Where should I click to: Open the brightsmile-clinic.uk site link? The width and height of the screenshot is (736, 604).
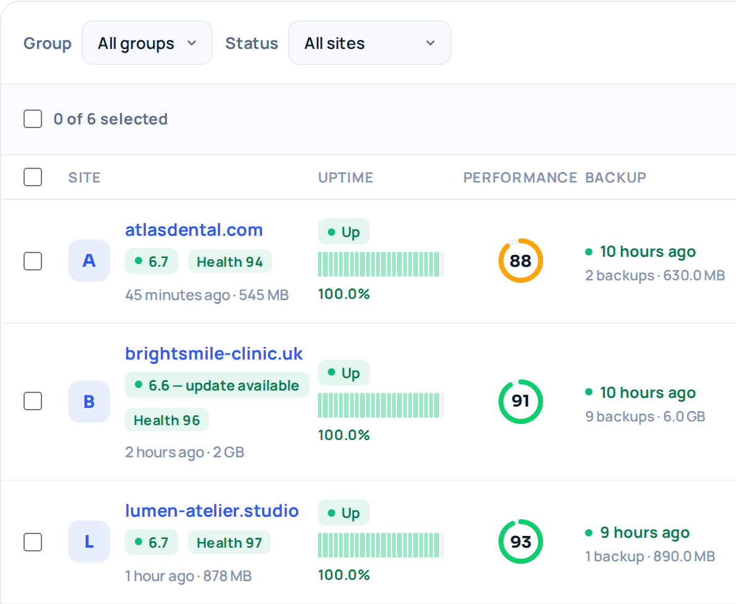coord(213,353)
